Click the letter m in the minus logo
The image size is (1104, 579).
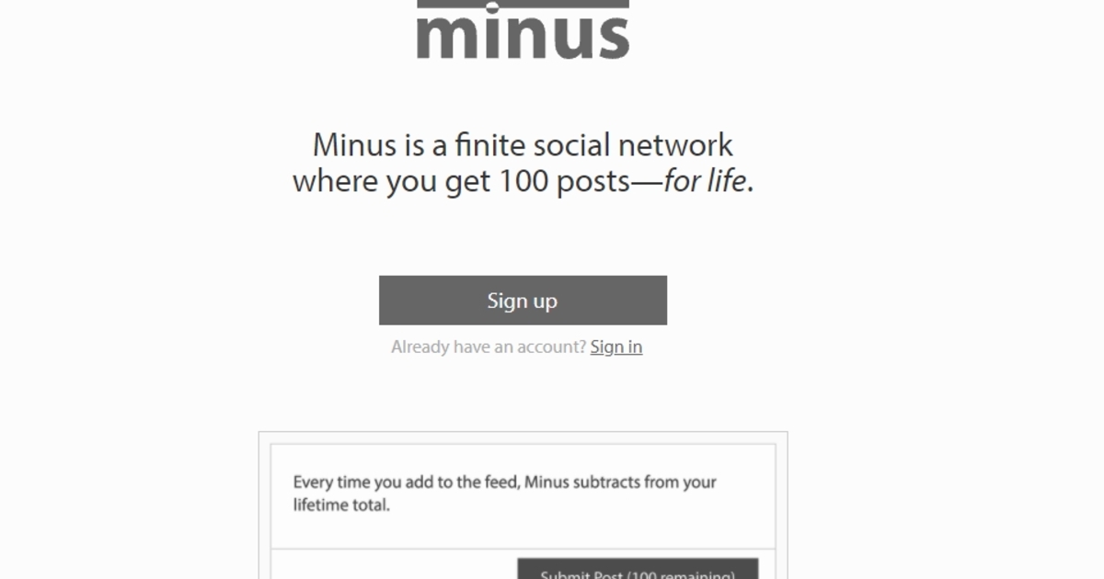pos(451,38)
